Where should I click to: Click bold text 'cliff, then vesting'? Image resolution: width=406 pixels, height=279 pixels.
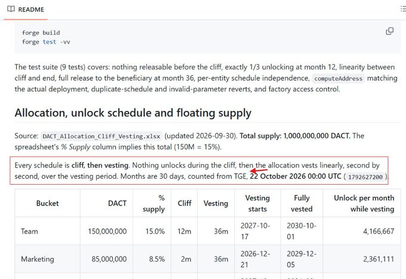[x=100, y=165]
